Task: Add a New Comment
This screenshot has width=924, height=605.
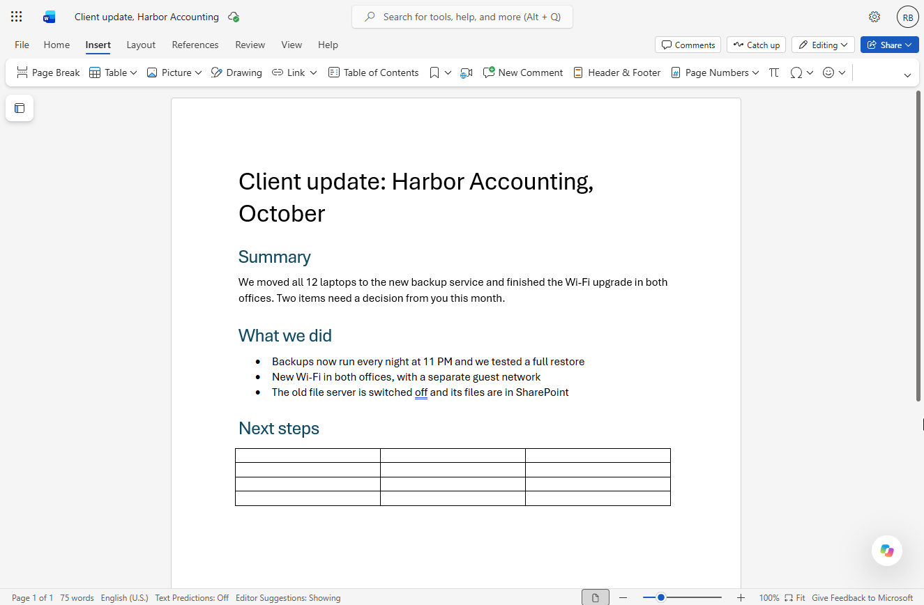Action: [x=522, y=72]
